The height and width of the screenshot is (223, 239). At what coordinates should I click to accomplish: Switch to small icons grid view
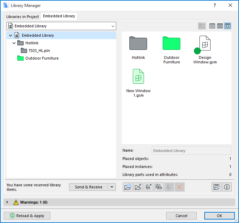pyautogui.click(x=220, y=26)
